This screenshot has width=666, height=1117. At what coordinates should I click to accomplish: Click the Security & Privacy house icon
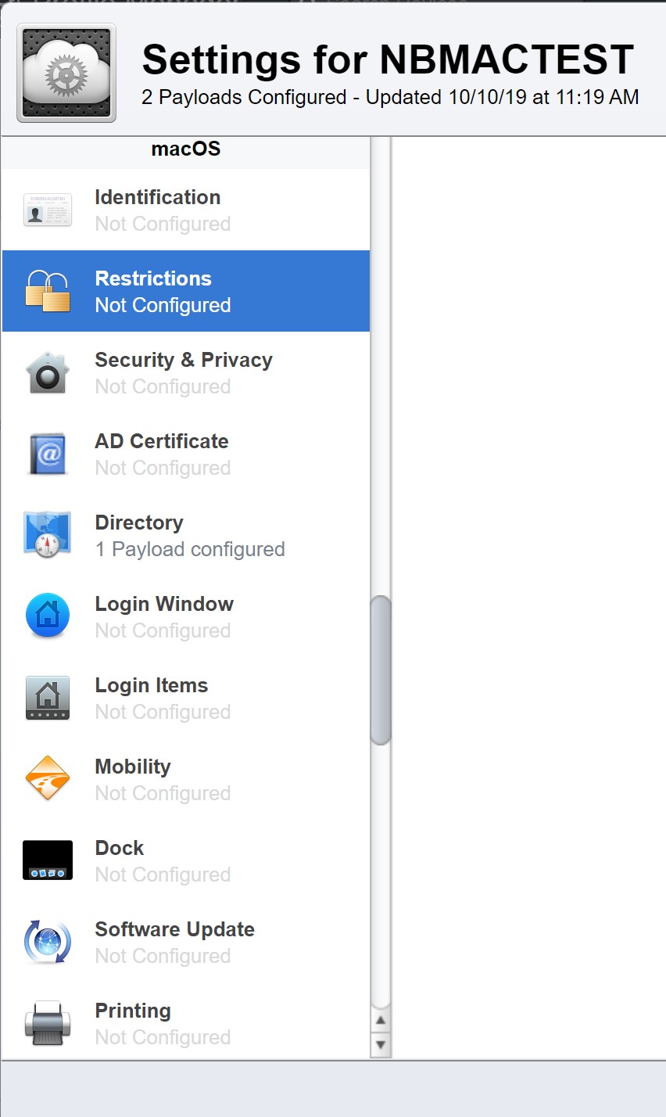tap(48, 372)
